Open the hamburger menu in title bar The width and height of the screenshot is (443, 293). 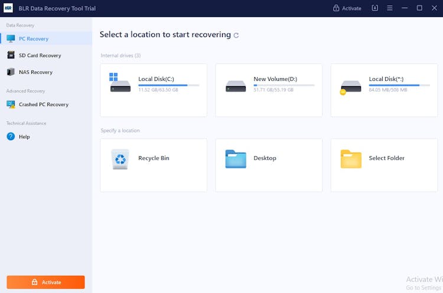coord(389,8)
